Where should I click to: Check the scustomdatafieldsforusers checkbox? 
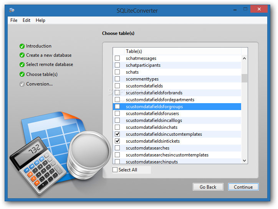click(117, 114)
